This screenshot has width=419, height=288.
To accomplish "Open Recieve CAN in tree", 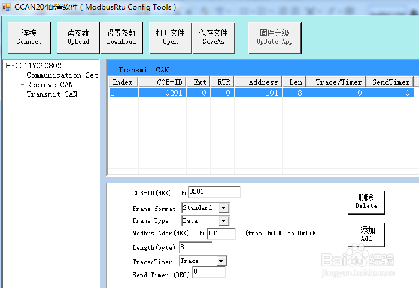I will point(50,85).
